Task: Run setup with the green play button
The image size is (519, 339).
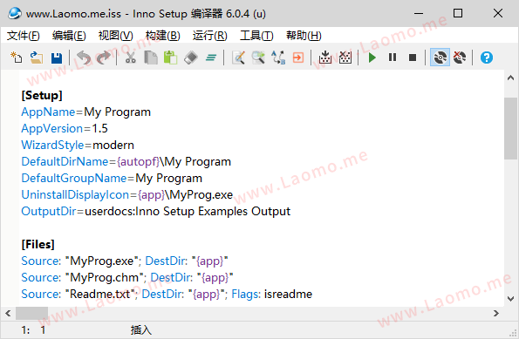Action: click(372, 58)
